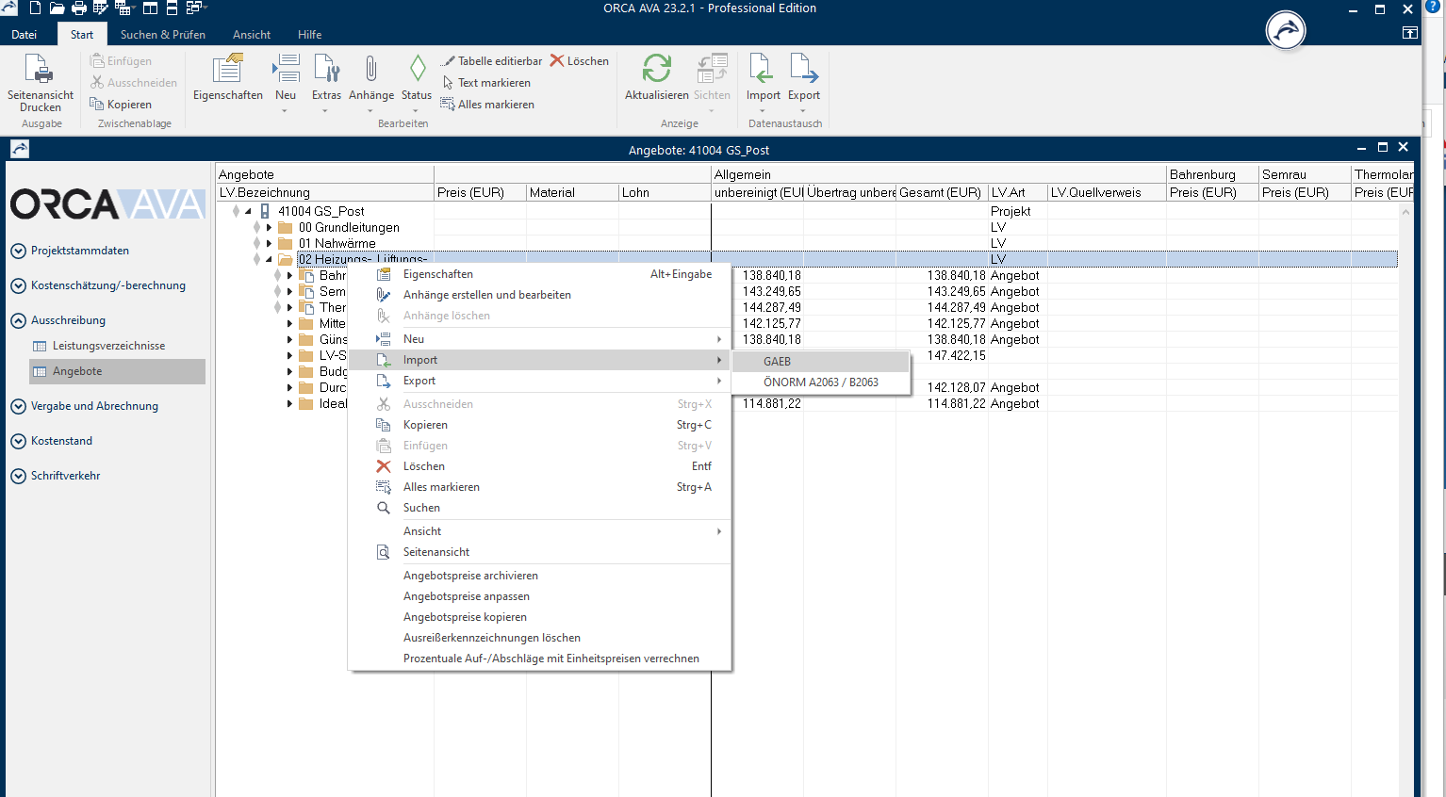Click the Gesamt (EUR) column header

[x=940, y=192]
